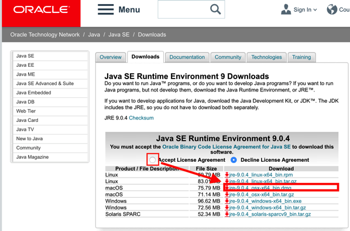Open the JRE 9.0.4 Checksum link
350x231 pixels.
click(141, 118)
